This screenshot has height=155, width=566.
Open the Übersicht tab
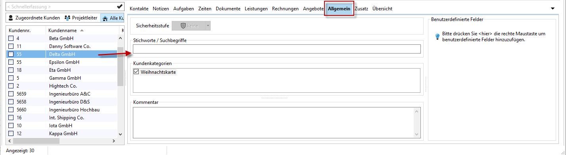pos(382,9)
